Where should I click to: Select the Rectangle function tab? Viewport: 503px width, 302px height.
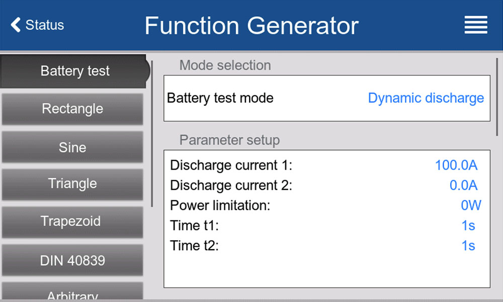pyautogui.click(x=72, y=109)
